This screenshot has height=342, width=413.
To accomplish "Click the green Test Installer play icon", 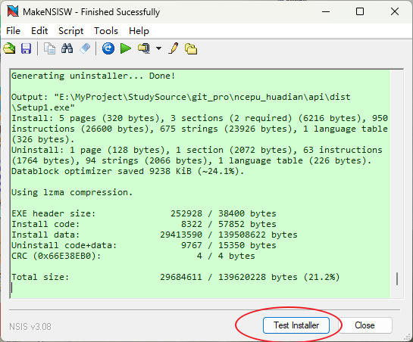I will tap(126, 48).
